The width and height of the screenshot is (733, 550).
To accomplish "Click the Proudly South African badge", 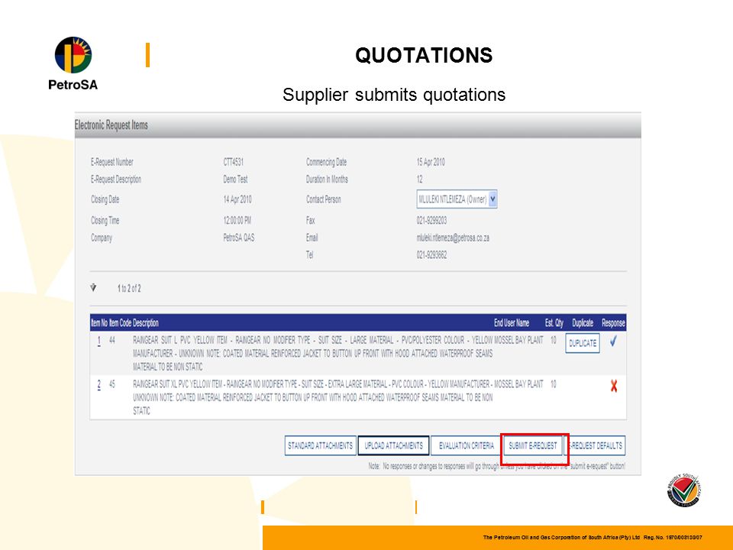I will 684,490.
